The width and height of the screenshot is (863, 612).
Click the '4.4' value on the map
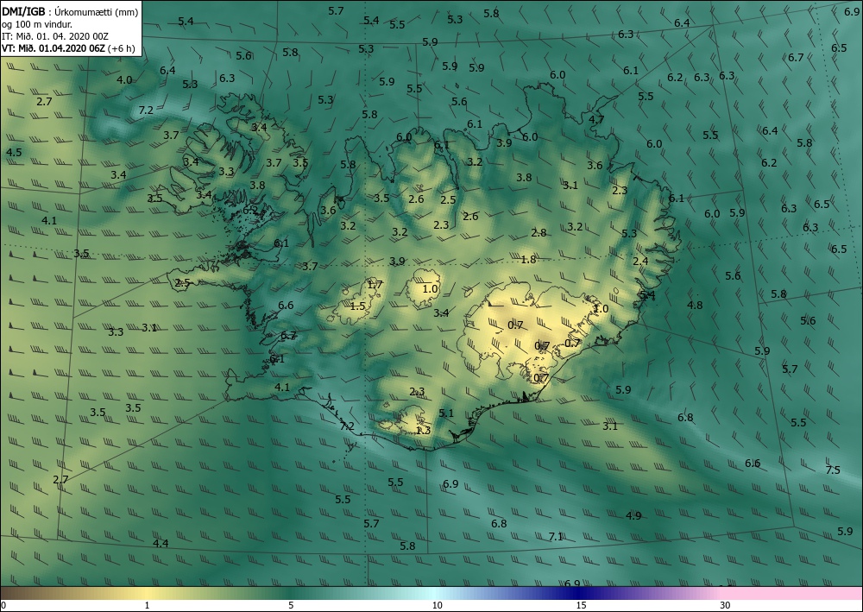161,543
